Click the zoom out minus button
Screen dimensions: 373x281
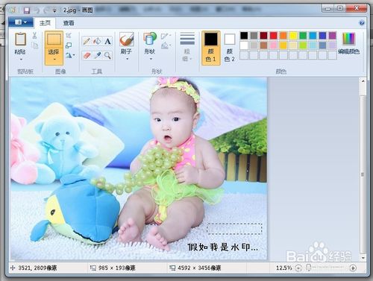tap(298, 268)
